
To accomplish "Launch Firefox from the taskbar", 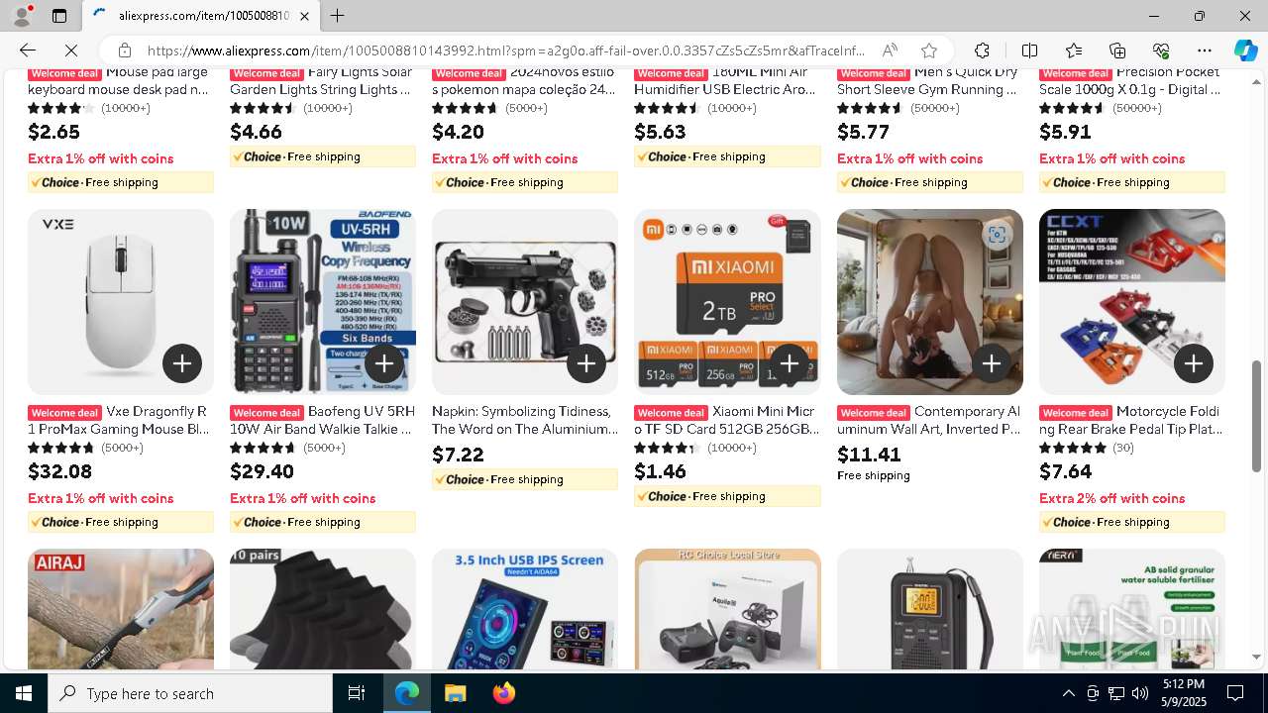I will click(x=504, y=693).
